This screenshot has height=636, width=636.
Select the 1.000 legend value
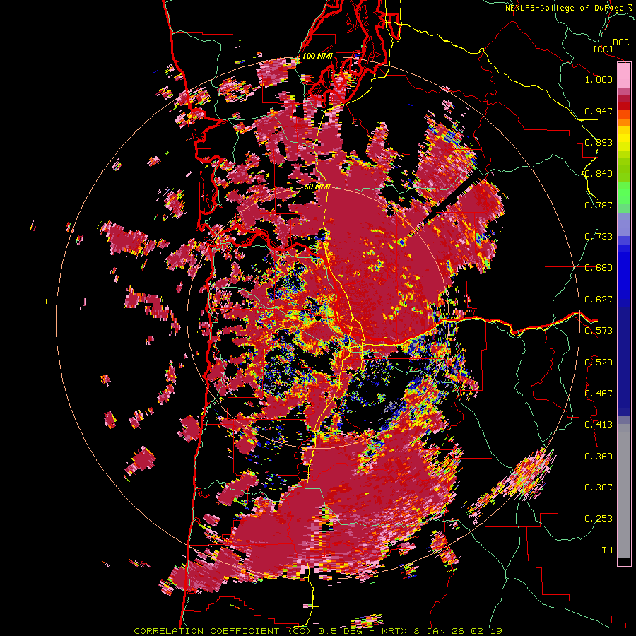coord(599,79)
